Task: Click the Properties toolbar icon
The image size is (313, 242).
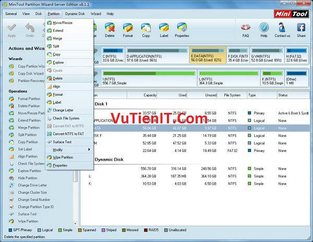Action: pos(182,28)
